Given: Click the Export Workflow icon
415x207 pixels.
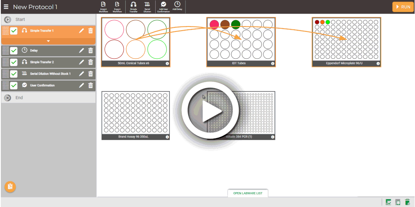Looking at the screenshot, I should coord(117,6).
